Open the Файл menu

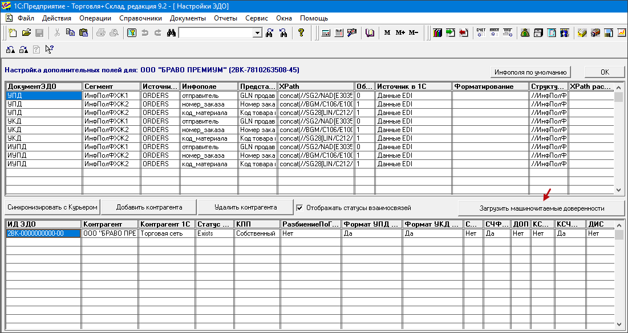point(26,18)
